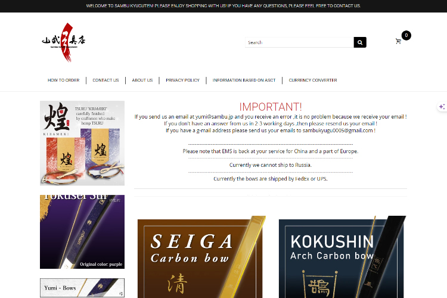Click the welcome announcement bar text
The width and height of the screenshot is (447, 298).
[223, 6]
